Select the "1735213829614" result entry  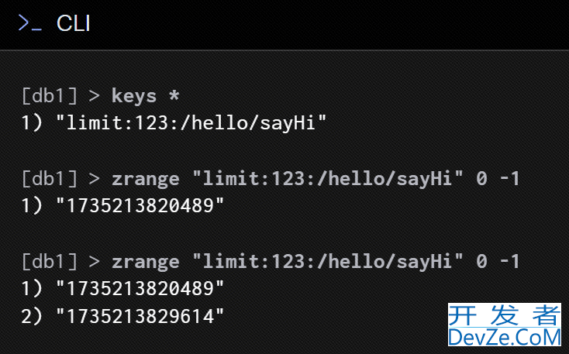tap(140, 316)
